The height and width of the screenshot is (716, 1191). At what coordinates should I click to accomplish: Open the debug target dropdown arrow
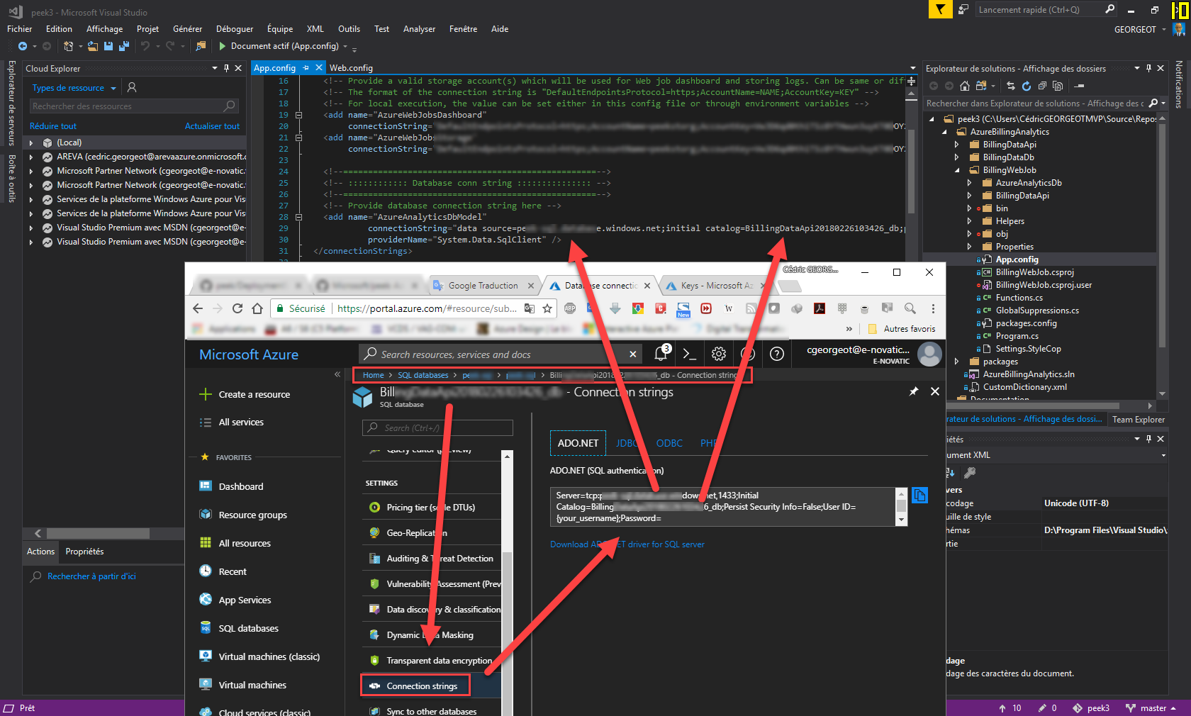click(345, 47)
